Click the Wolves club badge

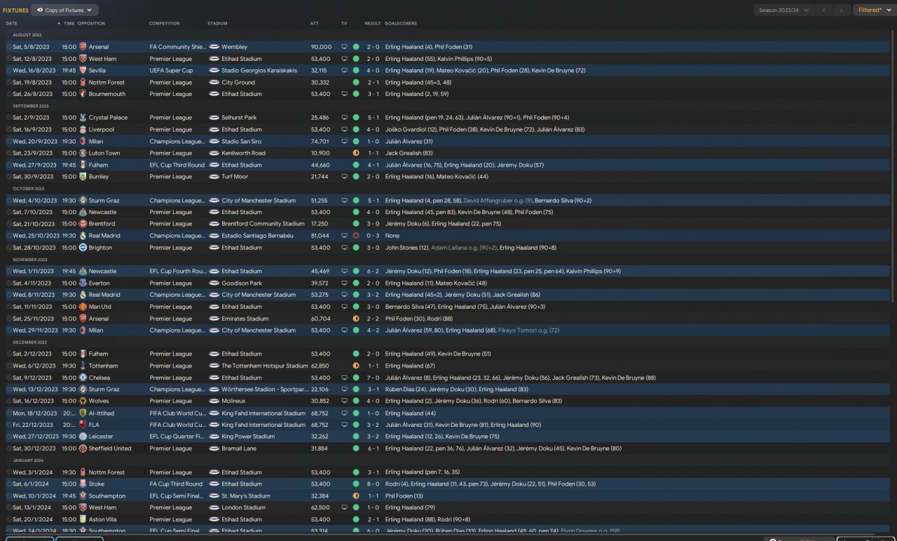tap(83, 401)
